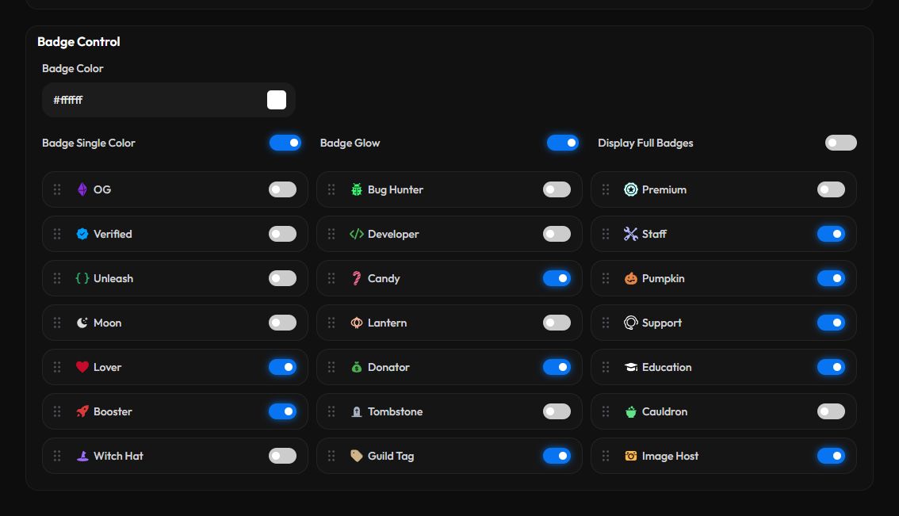This screenshot has width=899, height=516.
Task: Click the Education label text
Action: pos(667,367)
